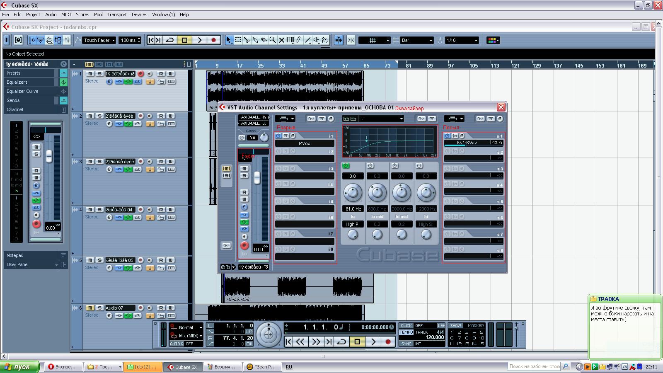The image size is (663, 373).
Task: Open the Touch Fader automation mode dropdown
Action: (99, 40)
